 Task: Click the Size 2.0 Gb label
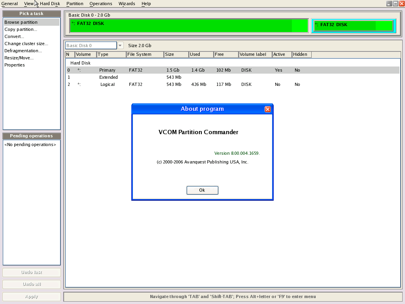click(x=140, y=46)
